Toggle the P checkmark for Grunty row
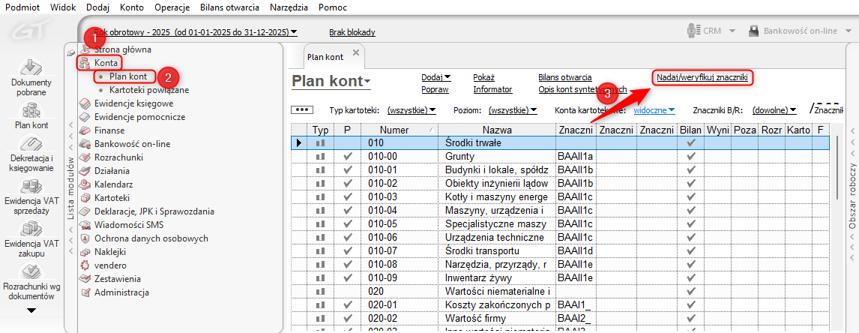 tap(347, 156)
